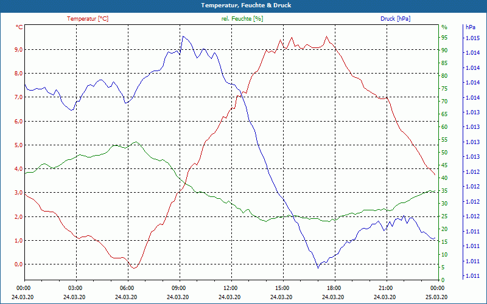This screenshot has height=304, width=487.
Task: Select humidity axis value 30
Action: [444, 204]
